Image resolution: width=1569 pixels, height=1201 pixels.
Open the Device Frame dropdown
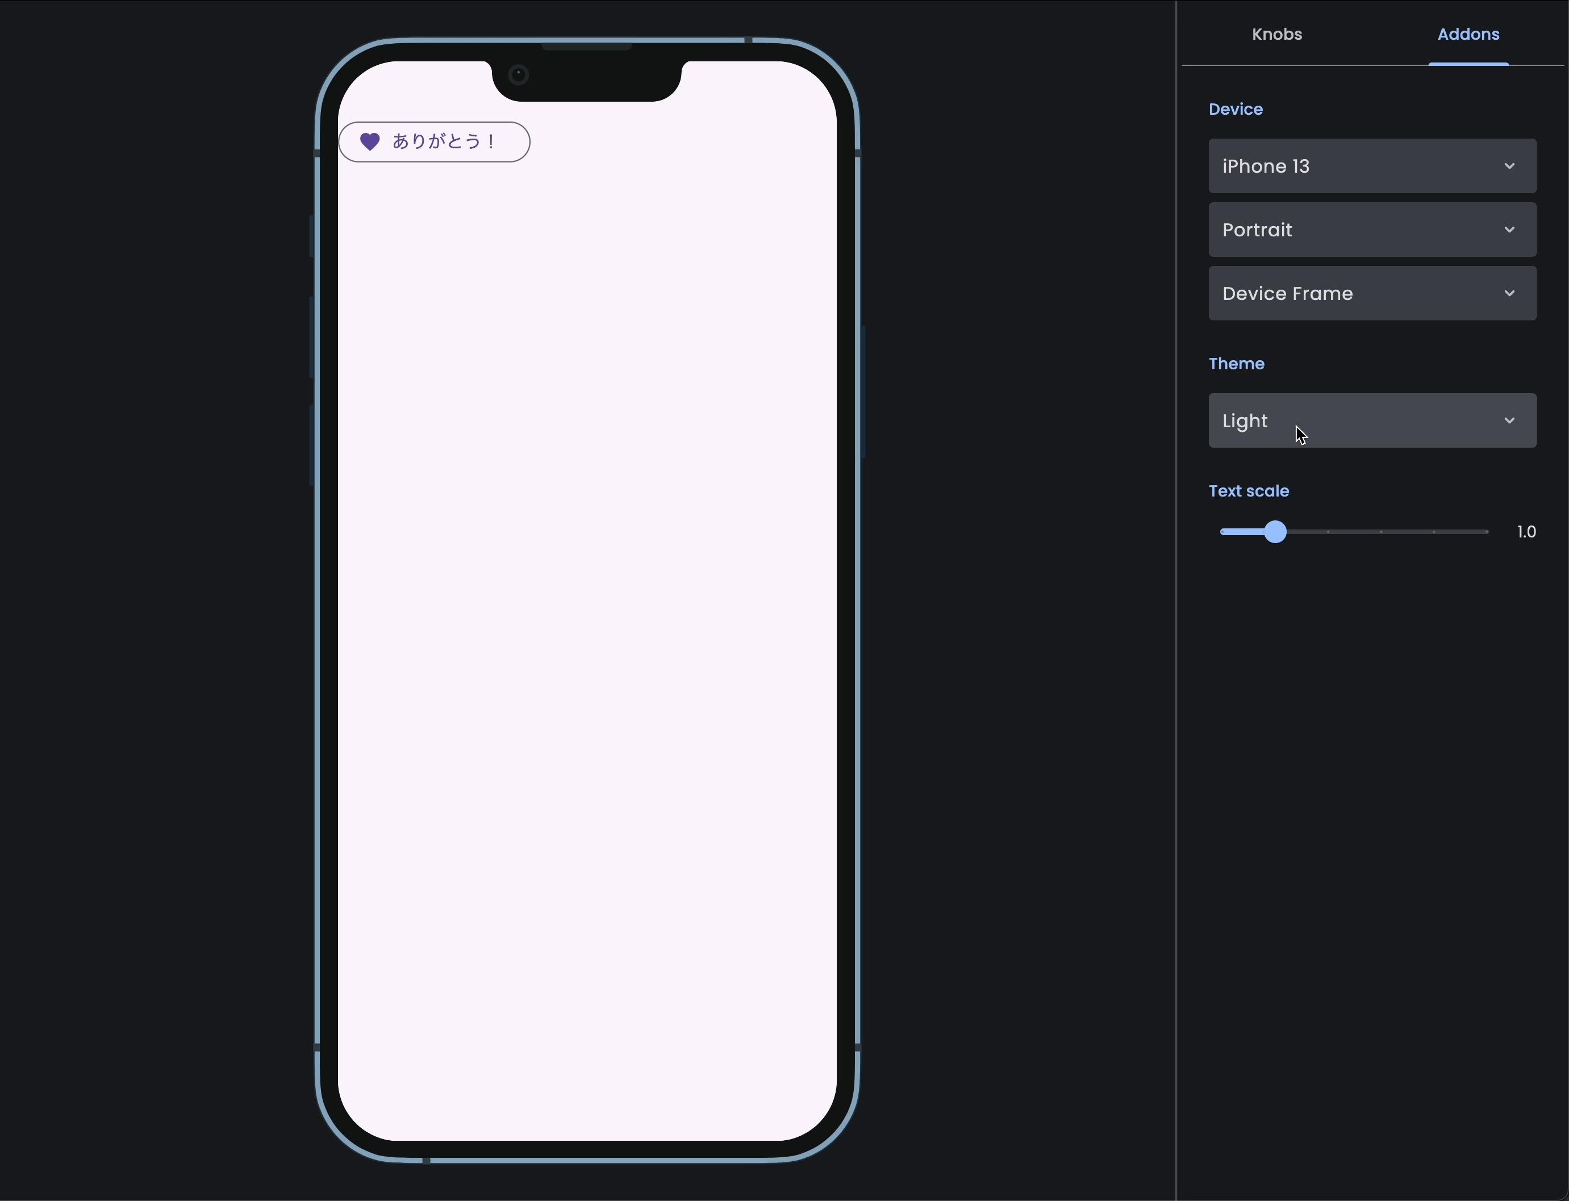point(1372,293)
